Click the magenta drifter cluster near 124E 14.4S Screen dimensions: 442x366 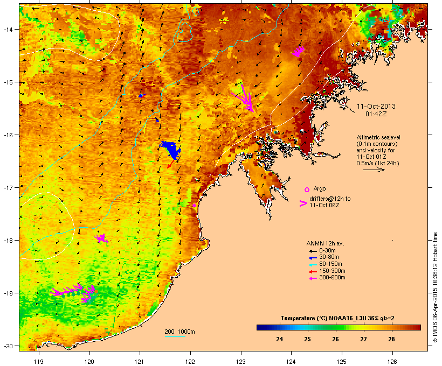(x=298, y=52)
